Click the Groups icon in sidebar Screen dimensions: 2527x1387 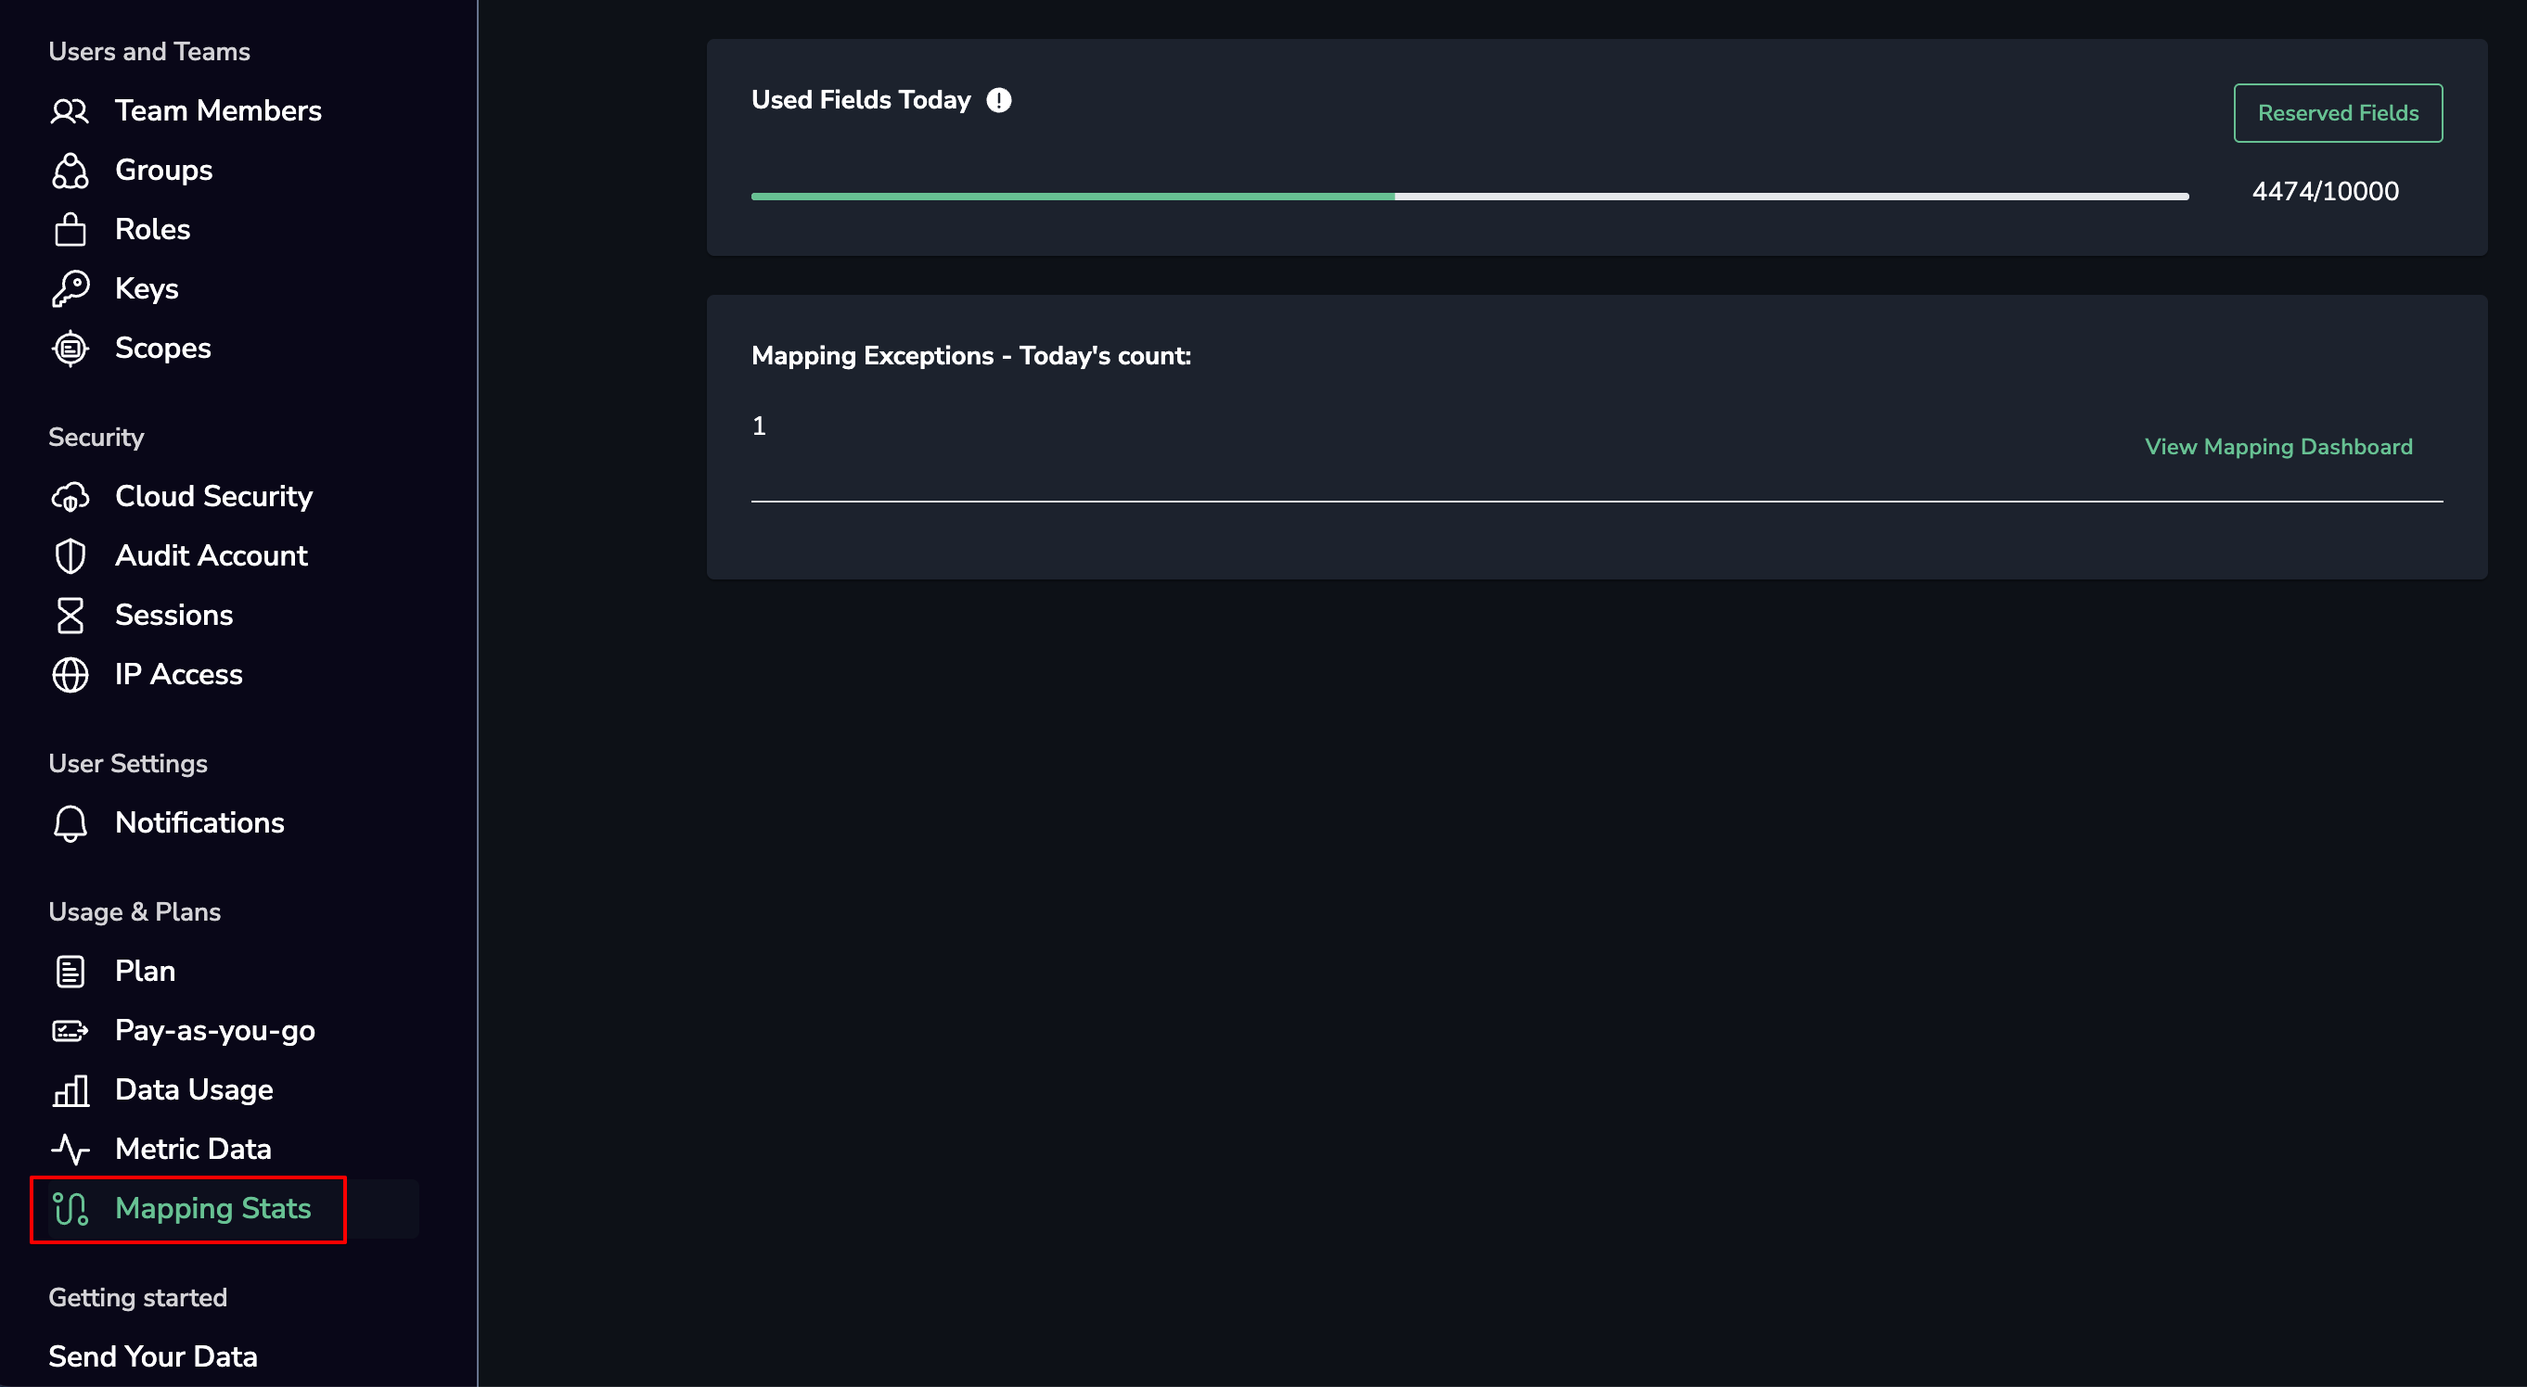70,171
